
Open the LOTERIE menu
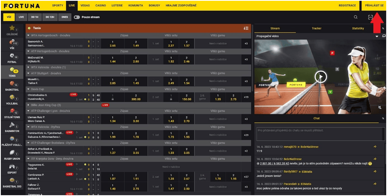(x=117, y=5)
